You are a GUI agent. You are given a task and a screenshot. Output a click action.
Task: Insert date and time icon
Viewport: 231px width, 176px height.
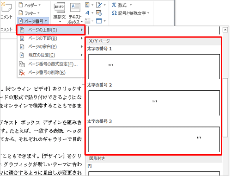click(99, 13)
